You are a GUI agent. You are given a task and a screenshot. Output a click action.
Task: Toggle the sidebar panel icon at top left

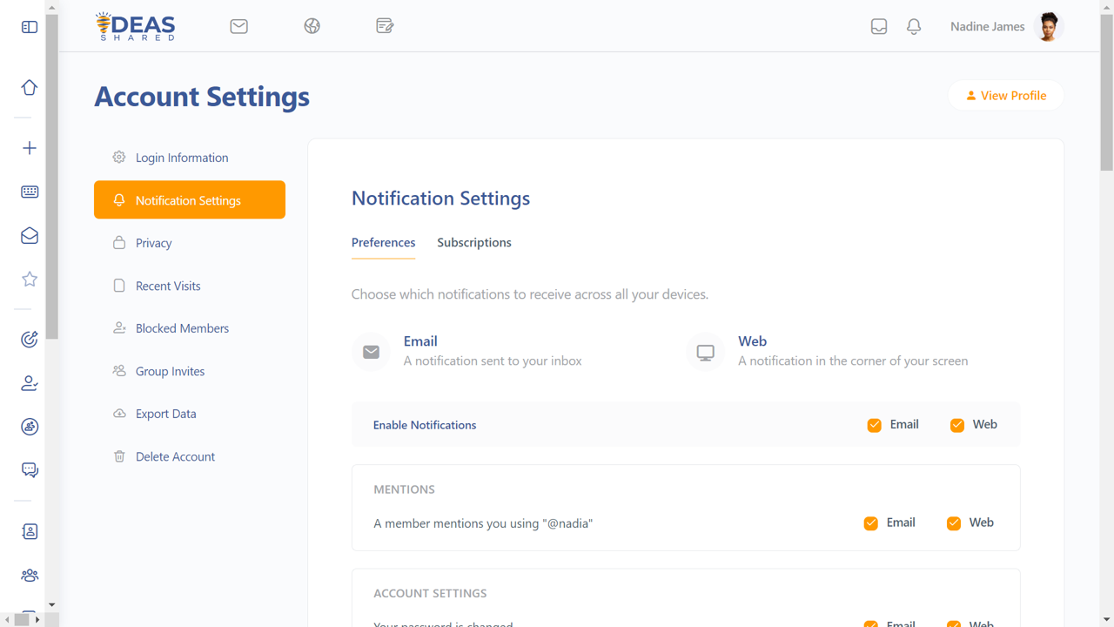(x=30, y=27)
